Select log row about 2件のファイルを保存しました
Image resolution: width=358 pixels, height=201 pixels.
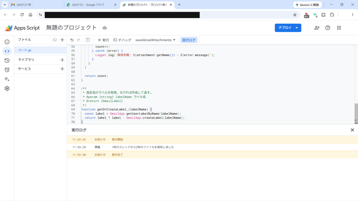(x=212, y=147)
